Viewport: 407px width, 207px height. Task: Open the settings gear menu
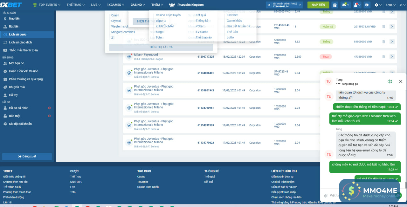(378, 5)
